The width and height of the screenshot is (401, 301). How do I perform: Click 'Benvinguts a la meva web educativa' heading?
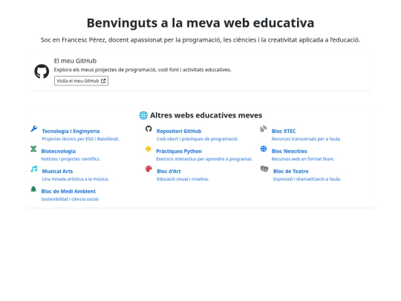click(200, 23)
